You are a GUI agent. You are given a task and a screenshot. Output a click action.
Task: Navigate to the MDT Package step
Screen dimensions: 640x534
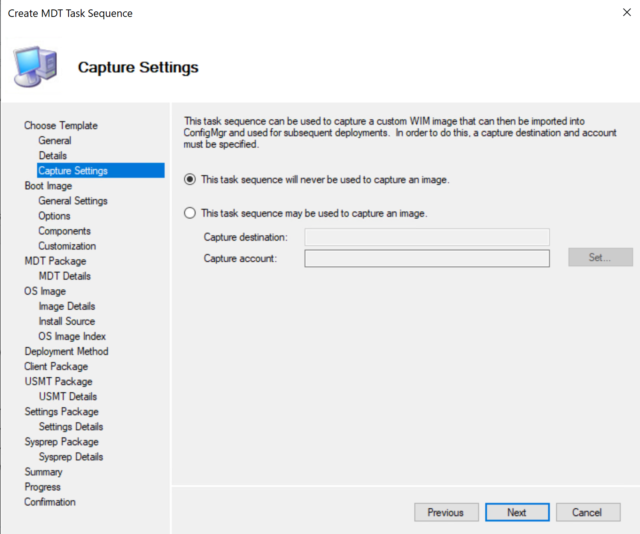pos(55,261)
